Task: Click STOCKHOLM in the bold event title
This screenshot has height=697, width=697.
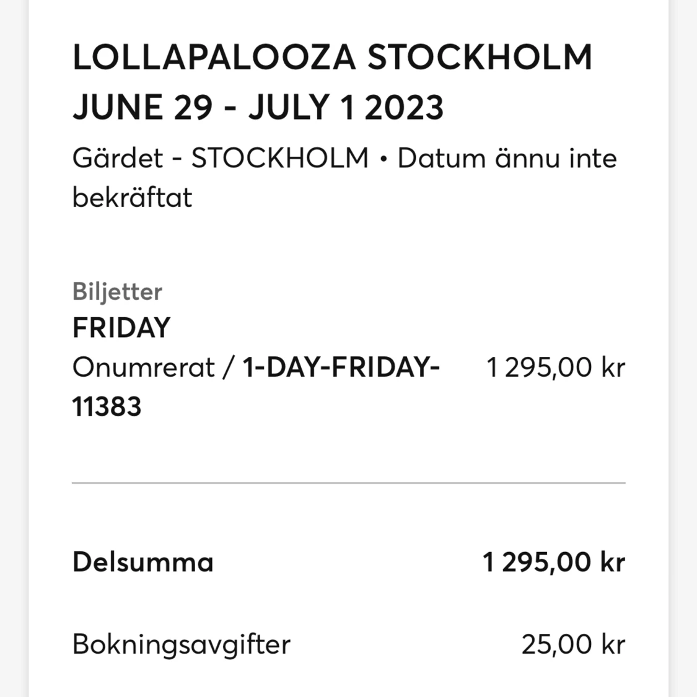Action: point(480,58)
